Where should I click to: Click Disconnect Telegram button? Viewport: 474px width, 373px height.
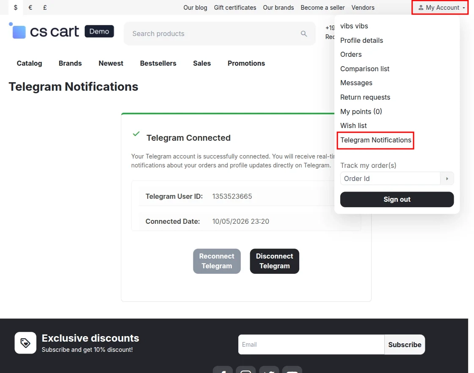point(275,261)
